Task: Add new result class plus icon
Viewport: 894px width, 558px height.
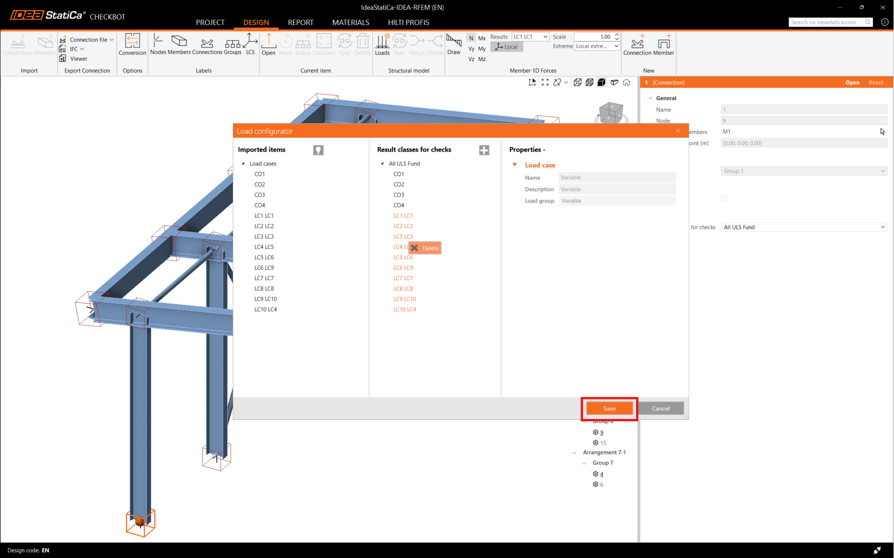Action: click(484, 150)
